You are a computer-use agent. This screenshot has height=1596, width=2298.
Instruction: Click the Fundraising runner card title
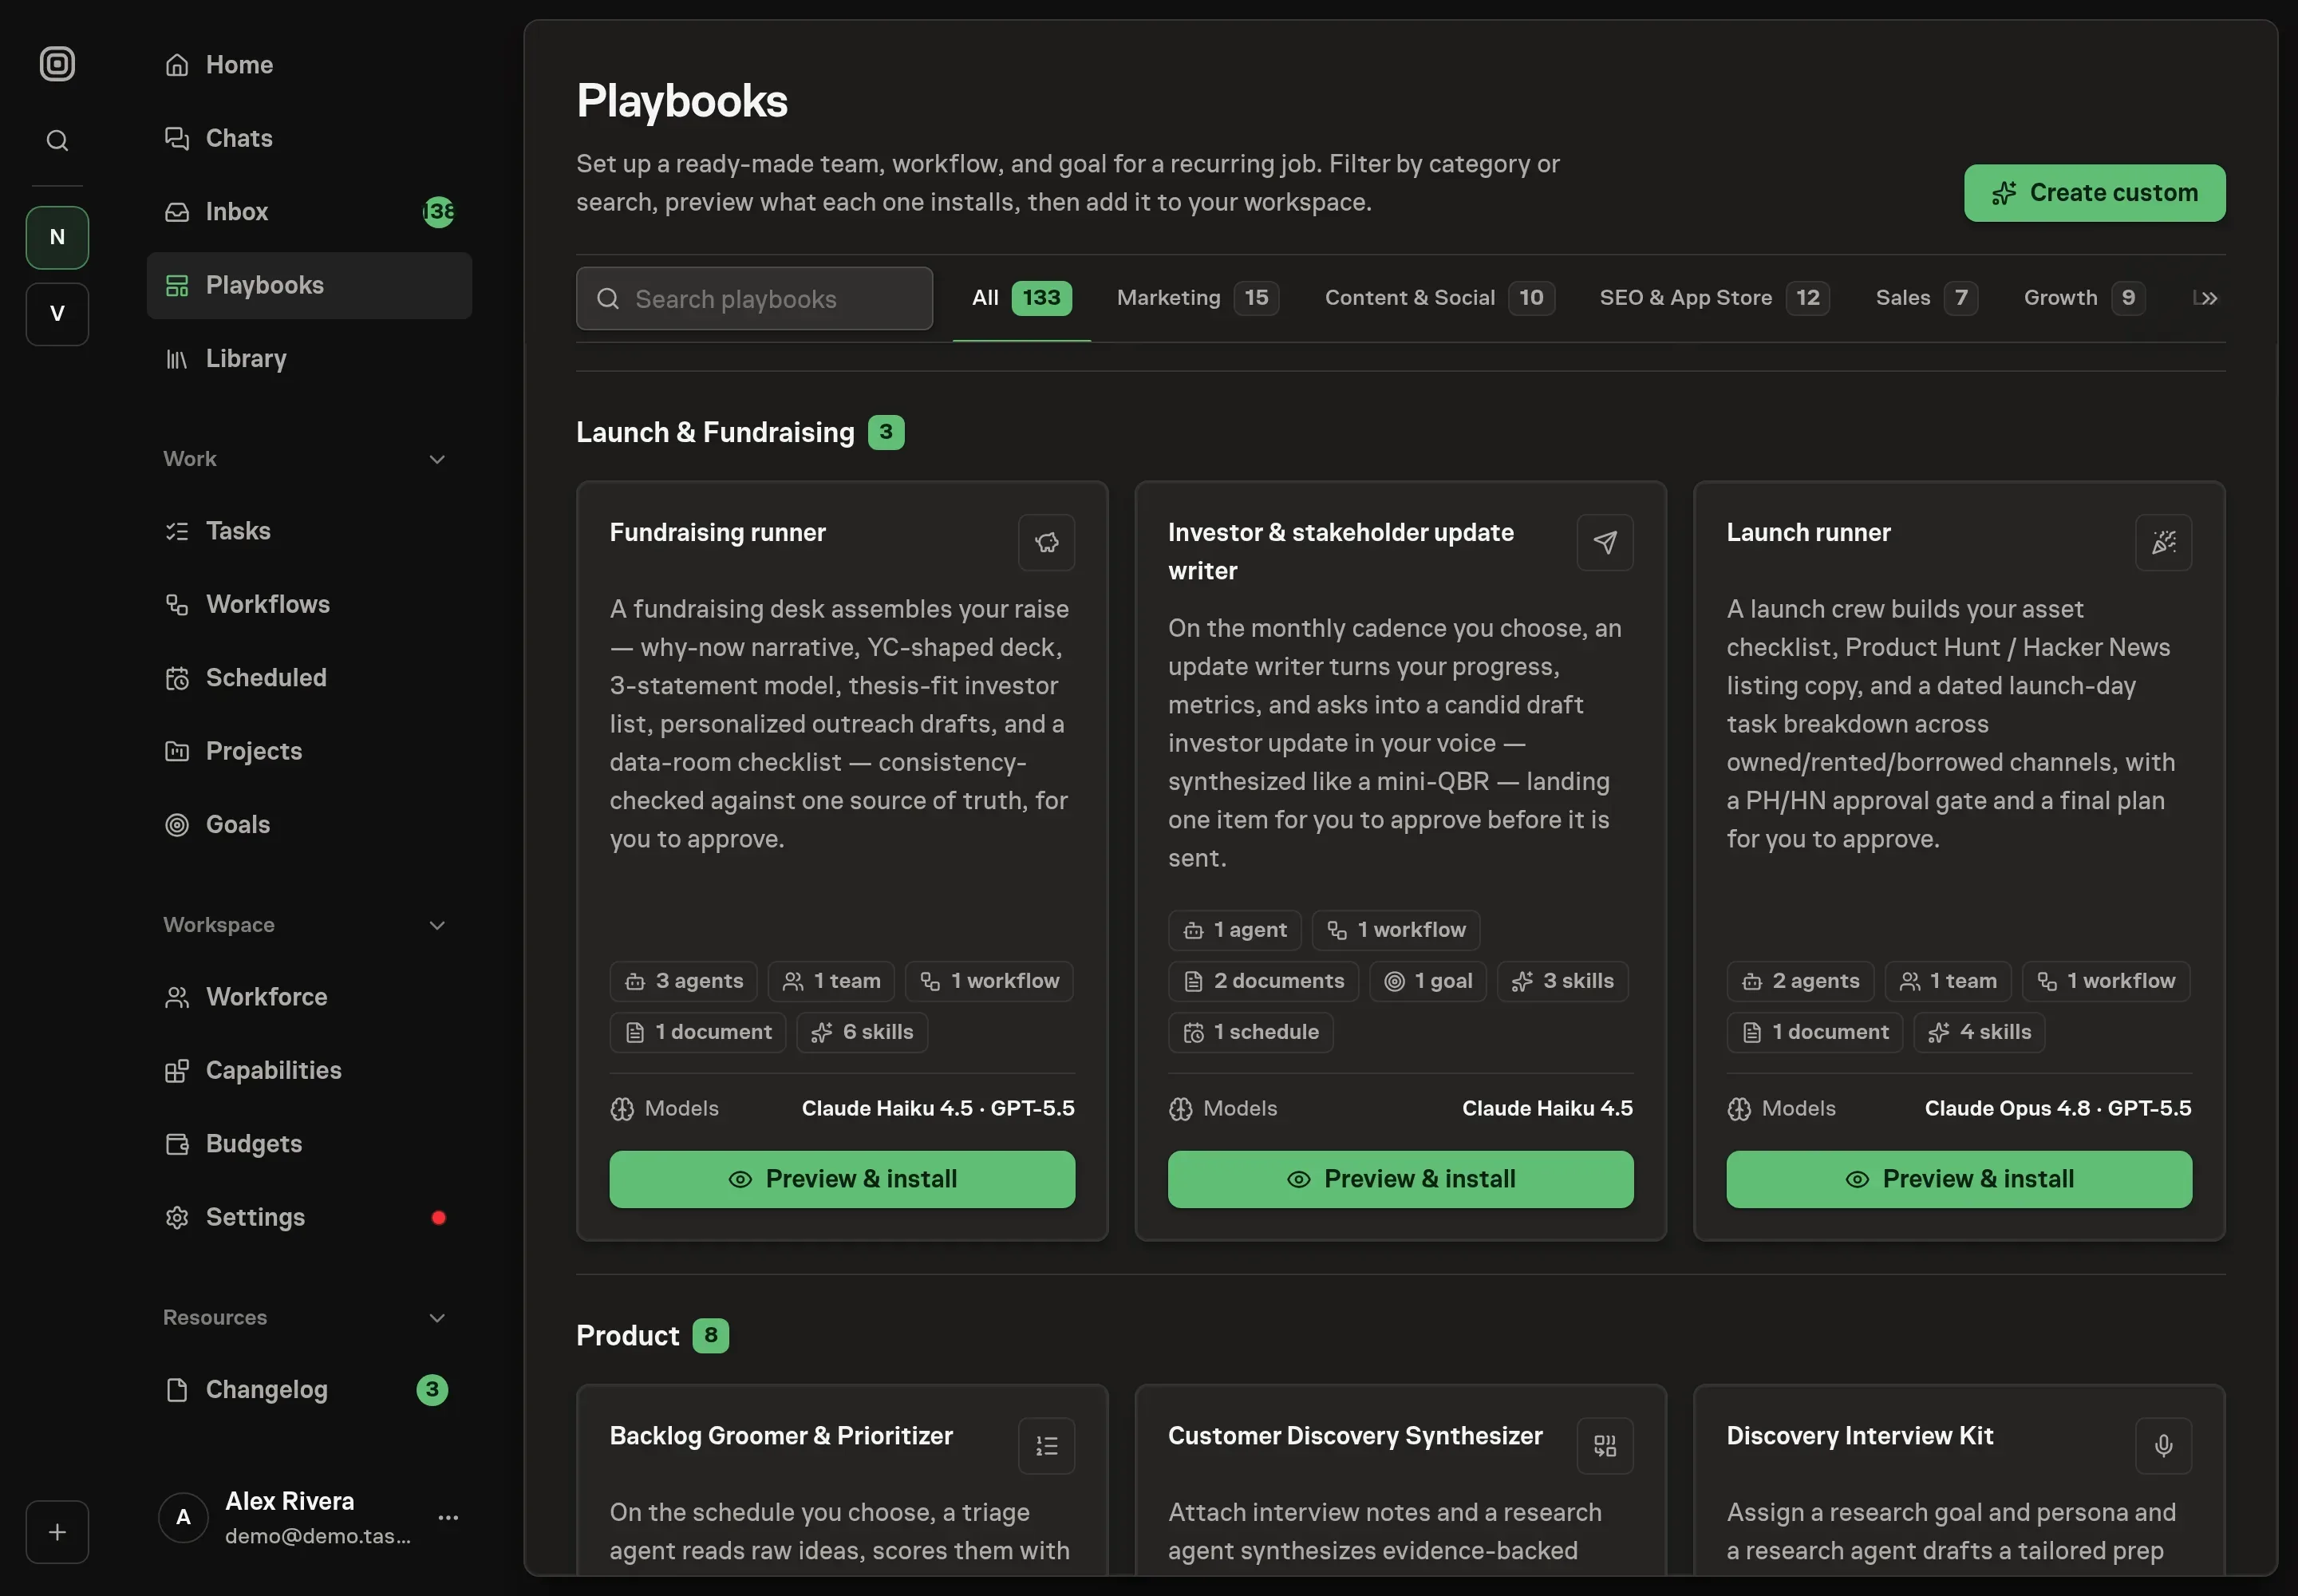click(718, 533)
